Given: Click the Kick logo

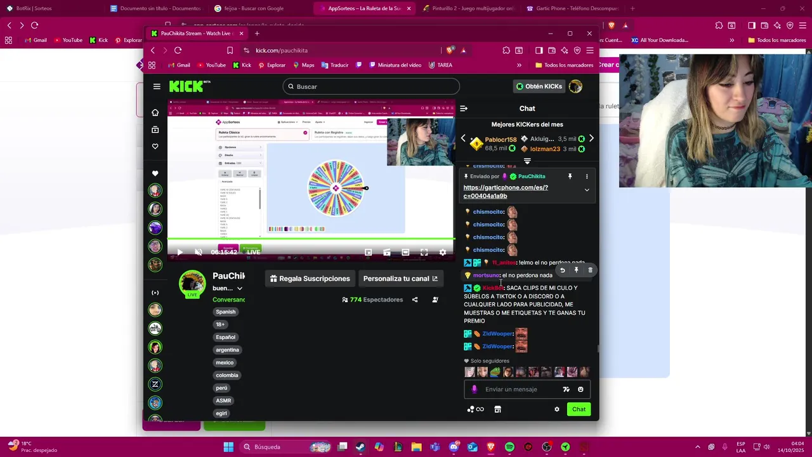Looking at the screenshot, I should pyautogui.click(x=189, y=86).
